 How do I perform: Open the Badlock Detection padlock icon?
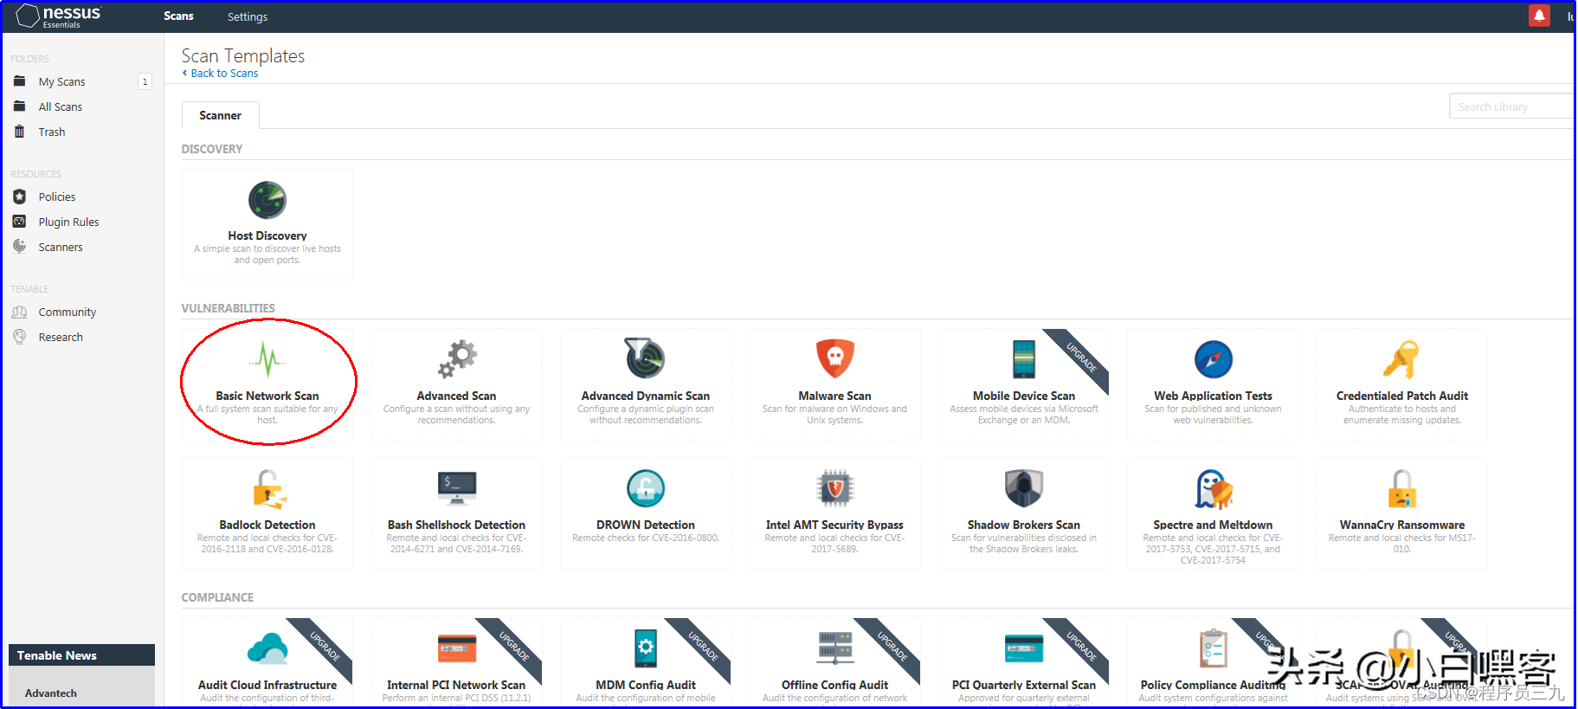(x=268, y=489)
